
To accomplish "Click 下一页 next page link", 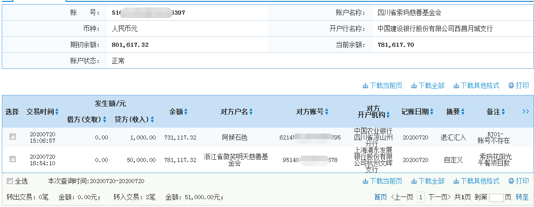I will tap(440, 197).
